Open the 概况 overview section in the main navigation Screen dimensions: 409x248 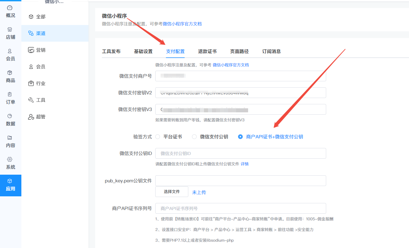(10, 11)
